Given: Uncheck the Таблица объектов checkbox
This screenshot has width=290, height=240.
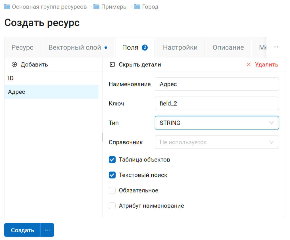Looking at the screenshot, I should pyautogui.click(x=112, y=159).
